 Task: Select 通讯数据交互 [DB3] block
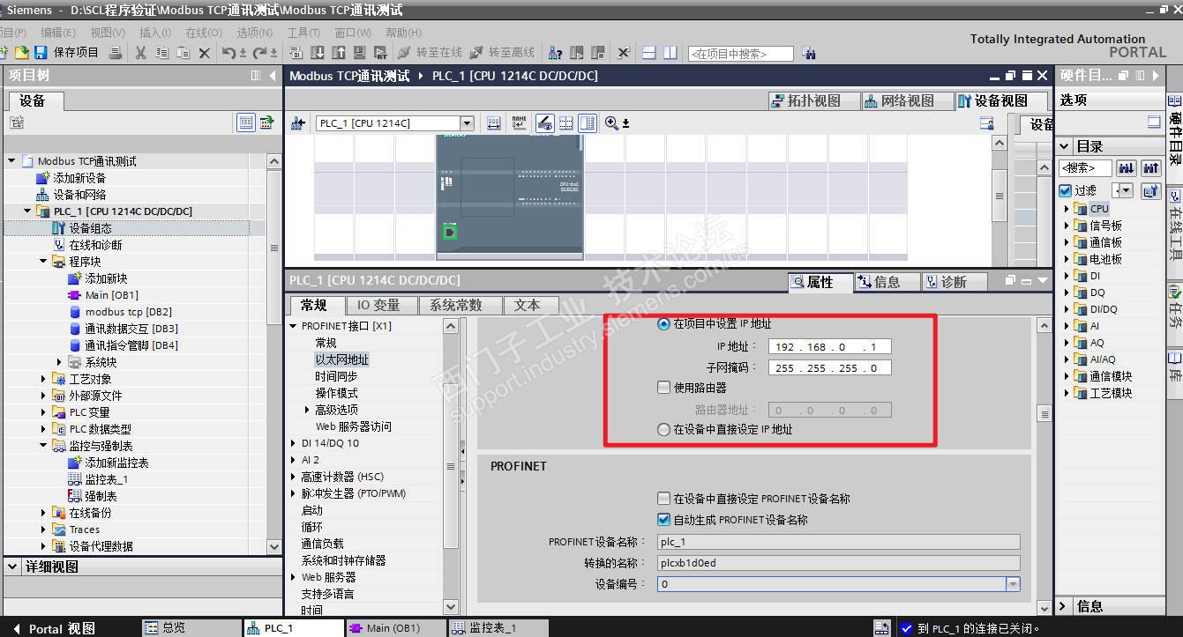[131, 329]
